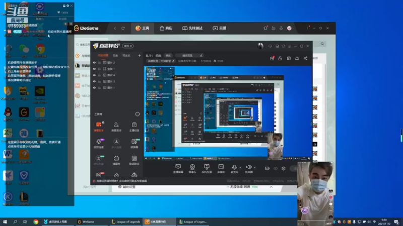Add a new scene with plus button
The width and height of the screenshot is (403, 226).
(140, 55)
